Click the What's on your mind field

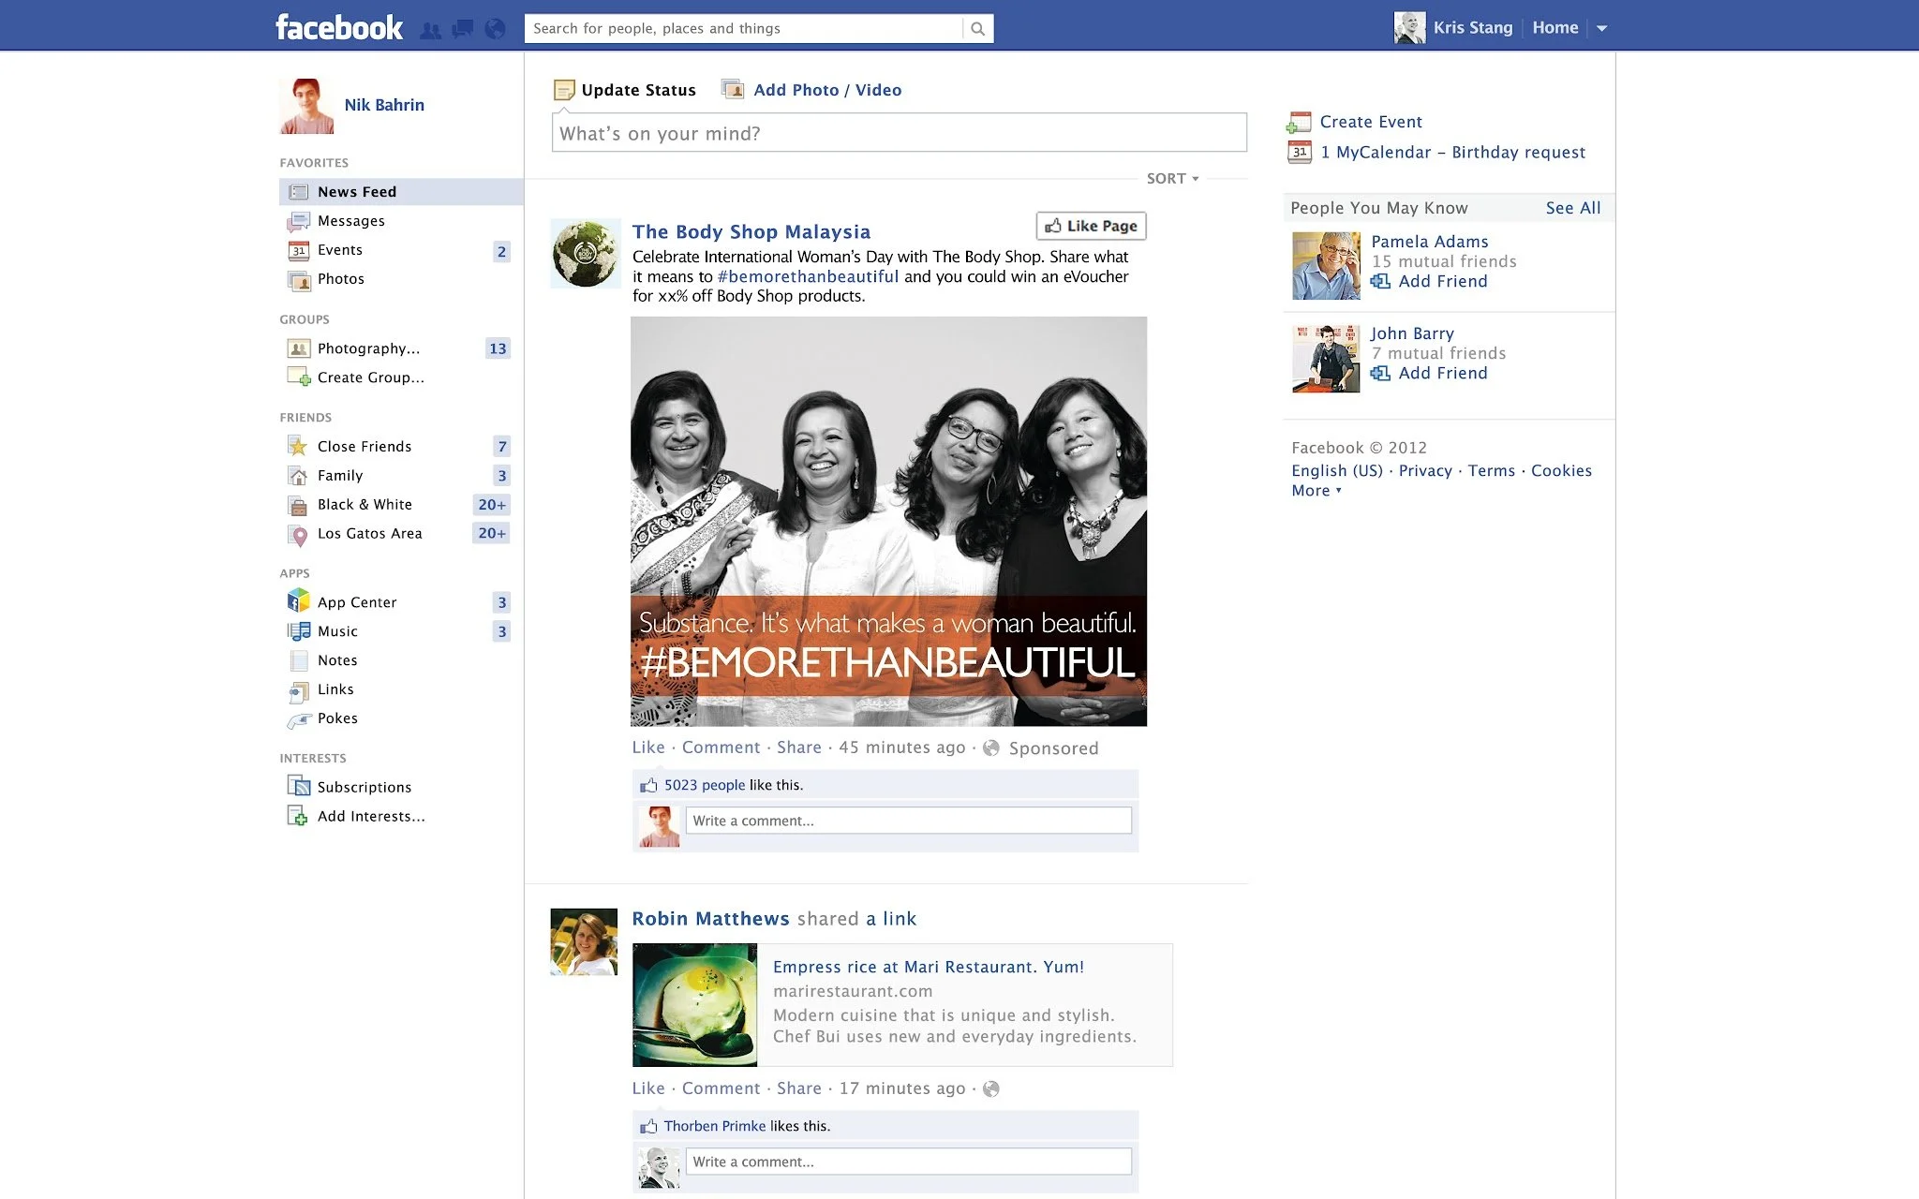tap(900, 133)
